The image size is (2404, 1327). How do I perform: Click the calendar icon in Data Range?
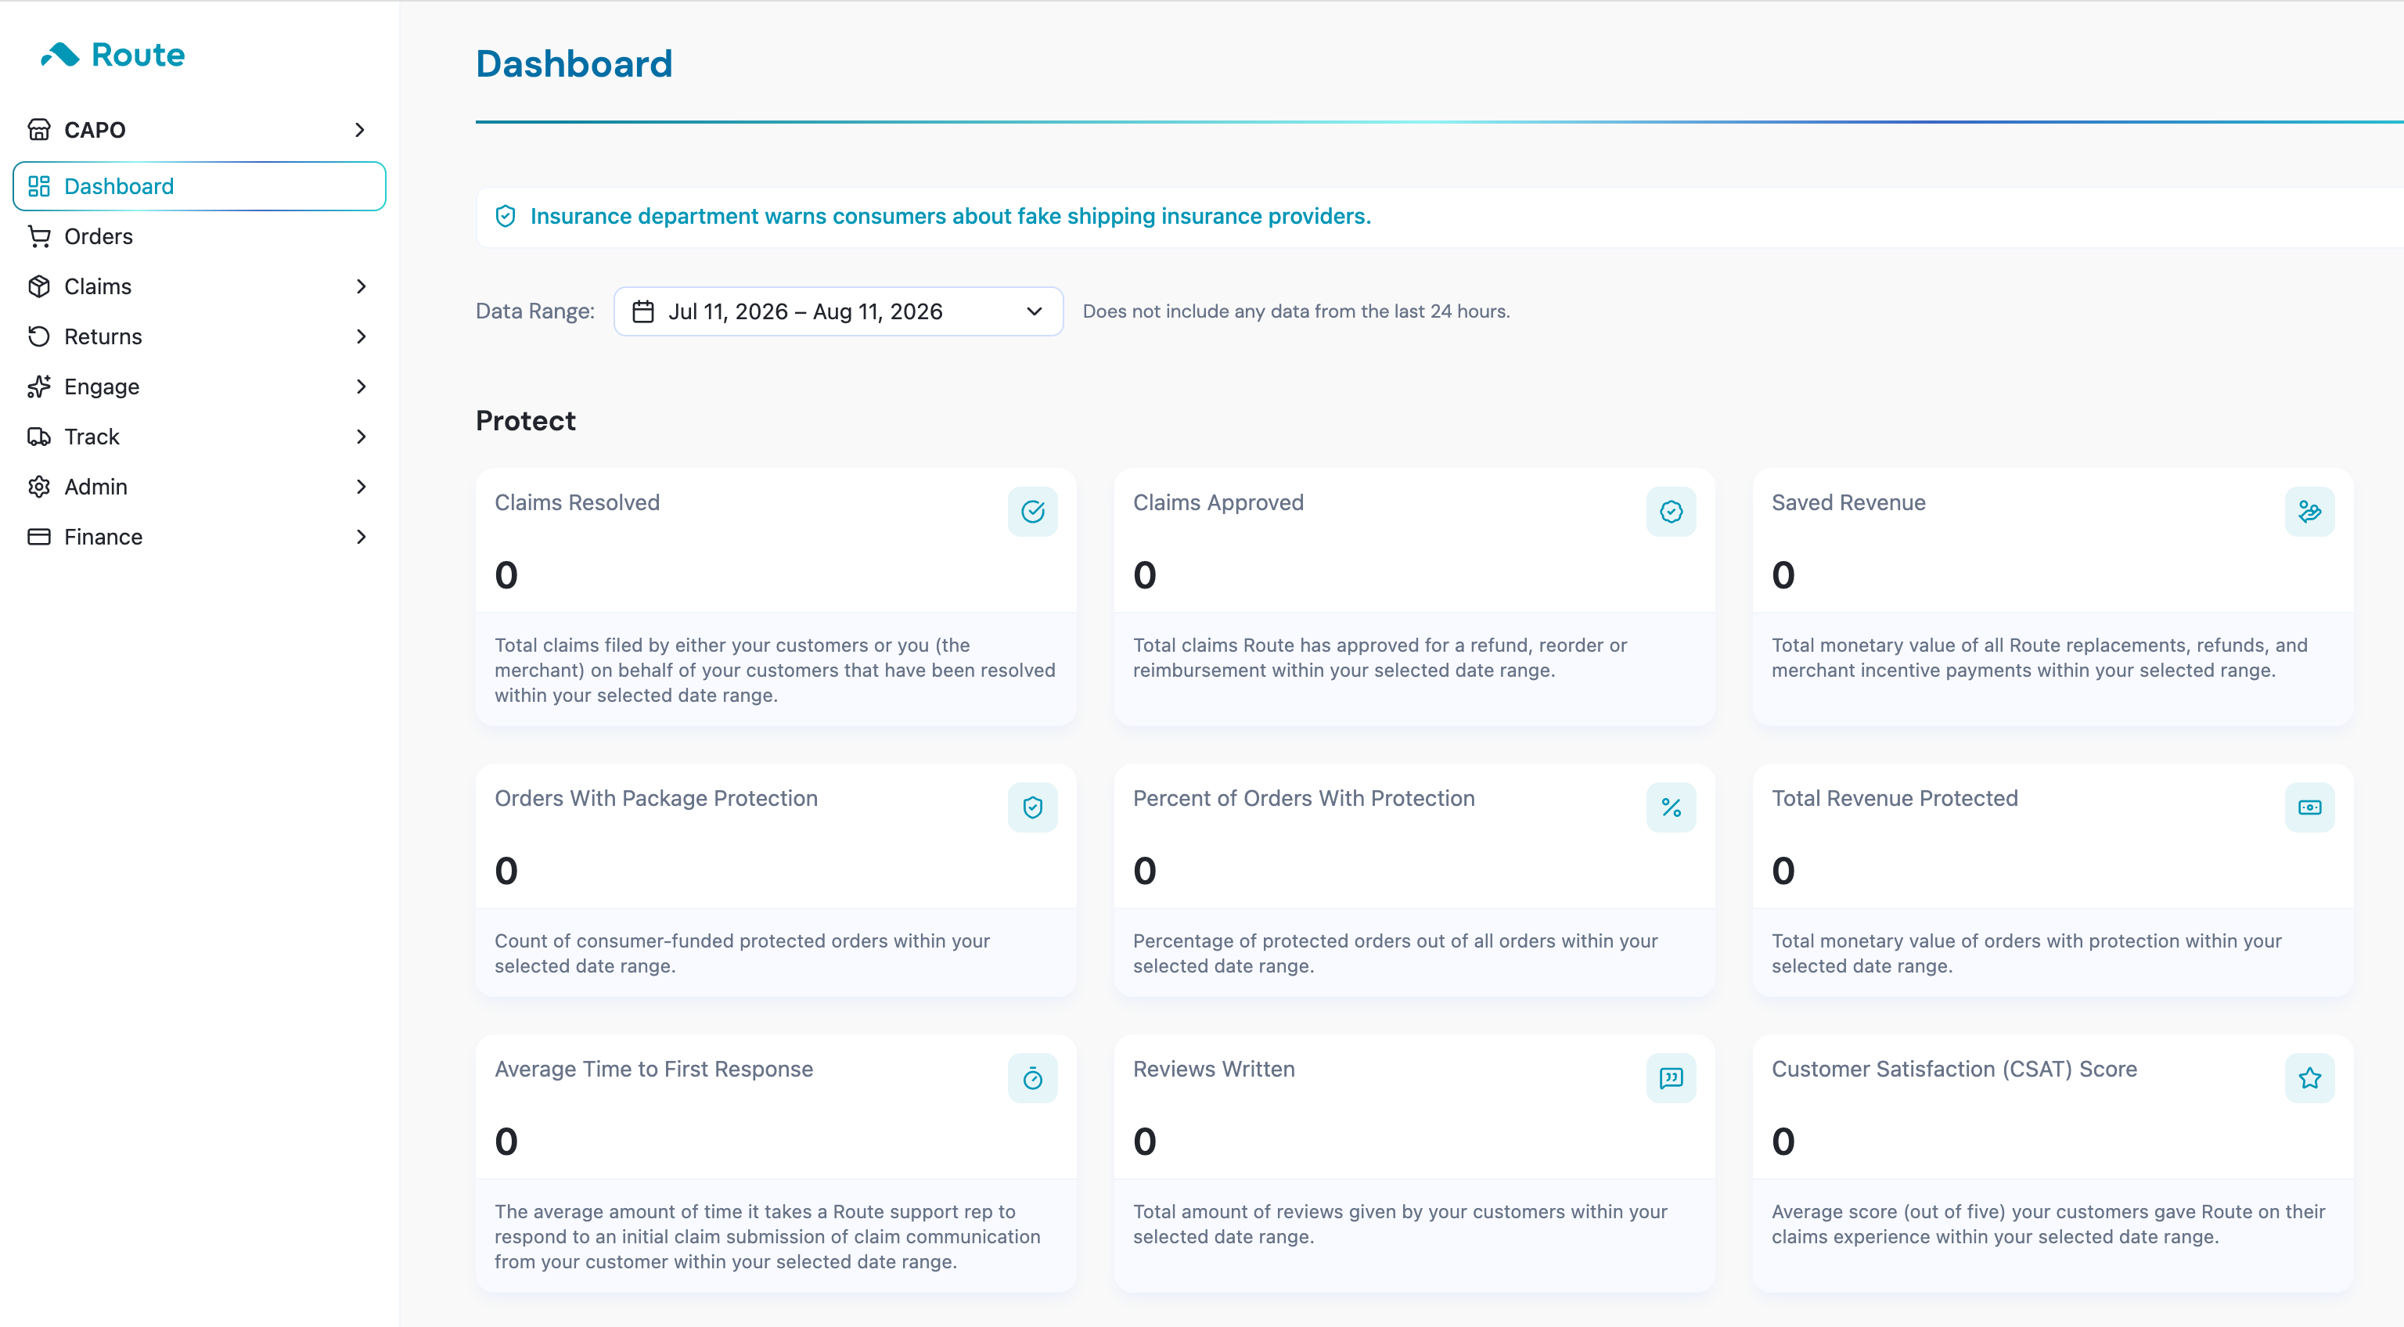(643, 311)
